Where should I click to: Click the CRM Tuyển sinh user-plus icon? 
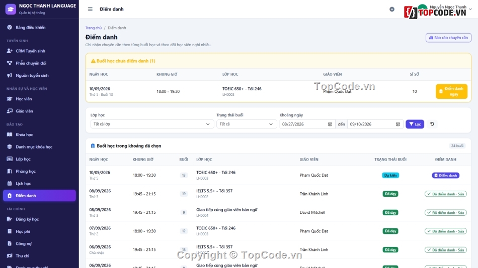pos(10,51)
